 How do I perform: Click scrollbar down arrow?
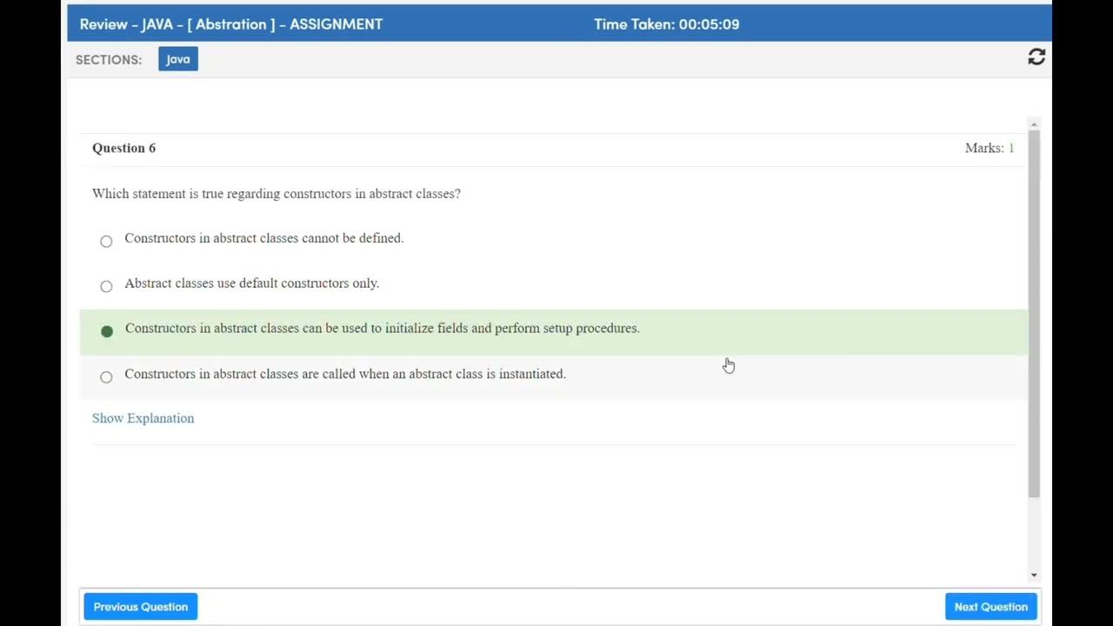(1034, 575)
